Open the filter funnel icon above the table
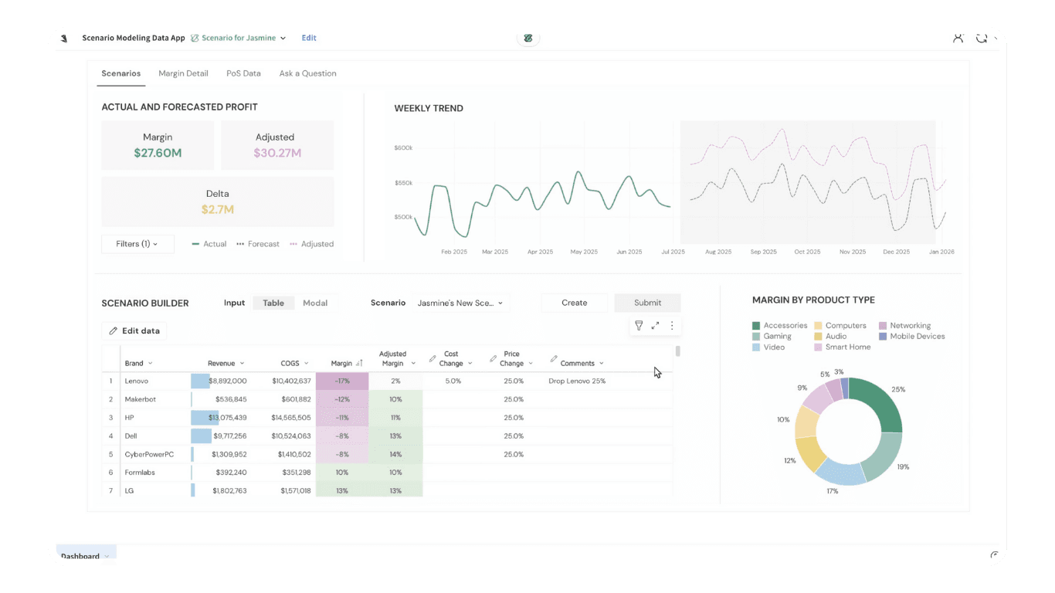The height and width of the screenshot is (593, 1055). (x=639, y=325)
